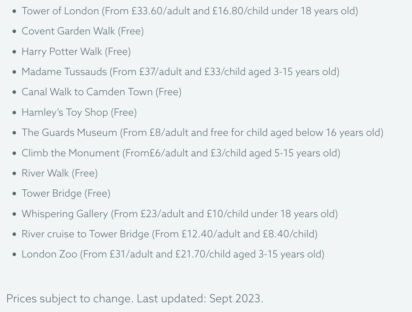Click the River Walk (Free) item

point(60,173)
